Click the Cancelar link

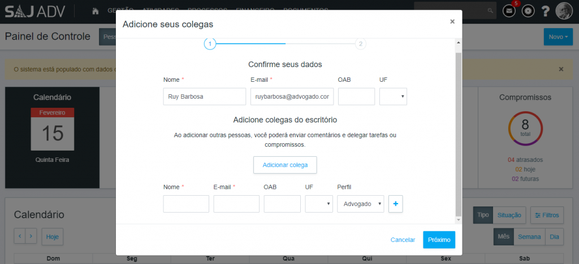(x=403, y=240)
